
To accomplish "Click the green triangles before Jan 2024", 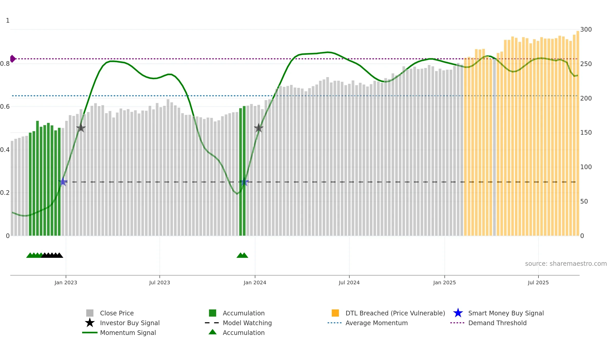I will click(x=242, y=255).
